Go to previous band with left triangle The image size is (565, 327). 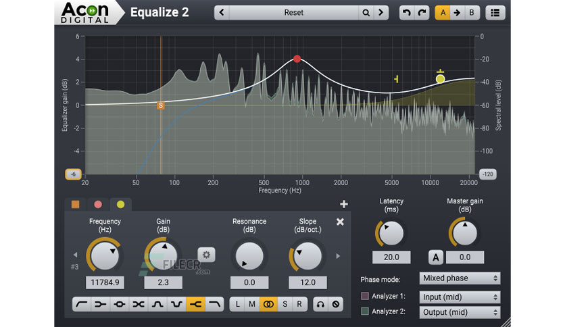75,255
